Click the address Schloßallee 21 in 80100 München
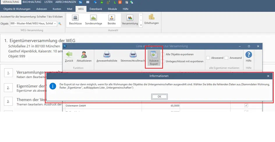The height and width of the screenshot is (142, 275). tap(34, 46)
